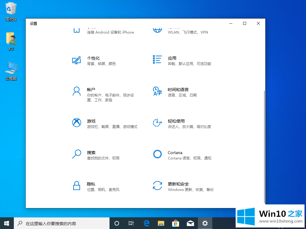Open the 更新和安全 settings category label
This screenshot has width=306, height=229.
(178, 184)
